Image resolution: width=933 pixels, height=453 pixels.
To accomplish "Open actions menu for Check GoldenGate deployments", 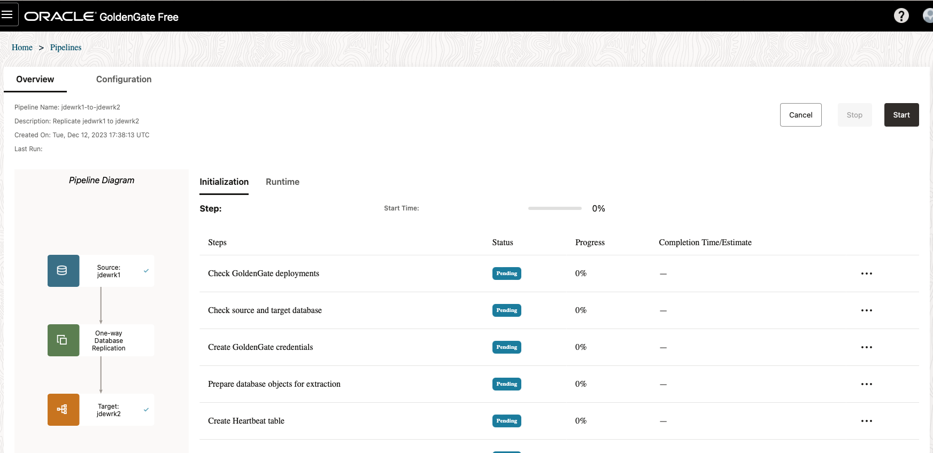I will tap(867, 274).
